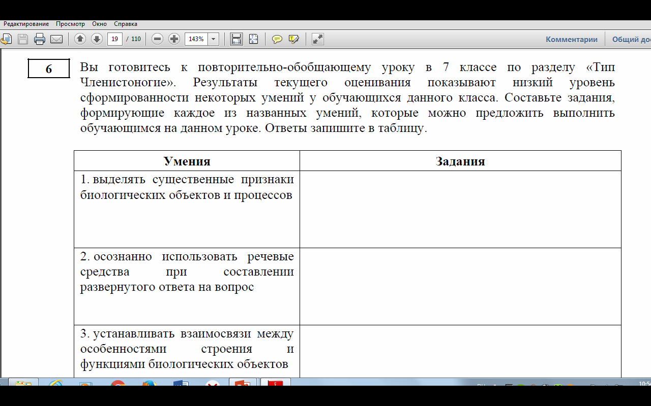This screenshot has height=406, width=651.
Task: Fit one full page in window icon
Action: pyautogui.click(x=253, y=39)
